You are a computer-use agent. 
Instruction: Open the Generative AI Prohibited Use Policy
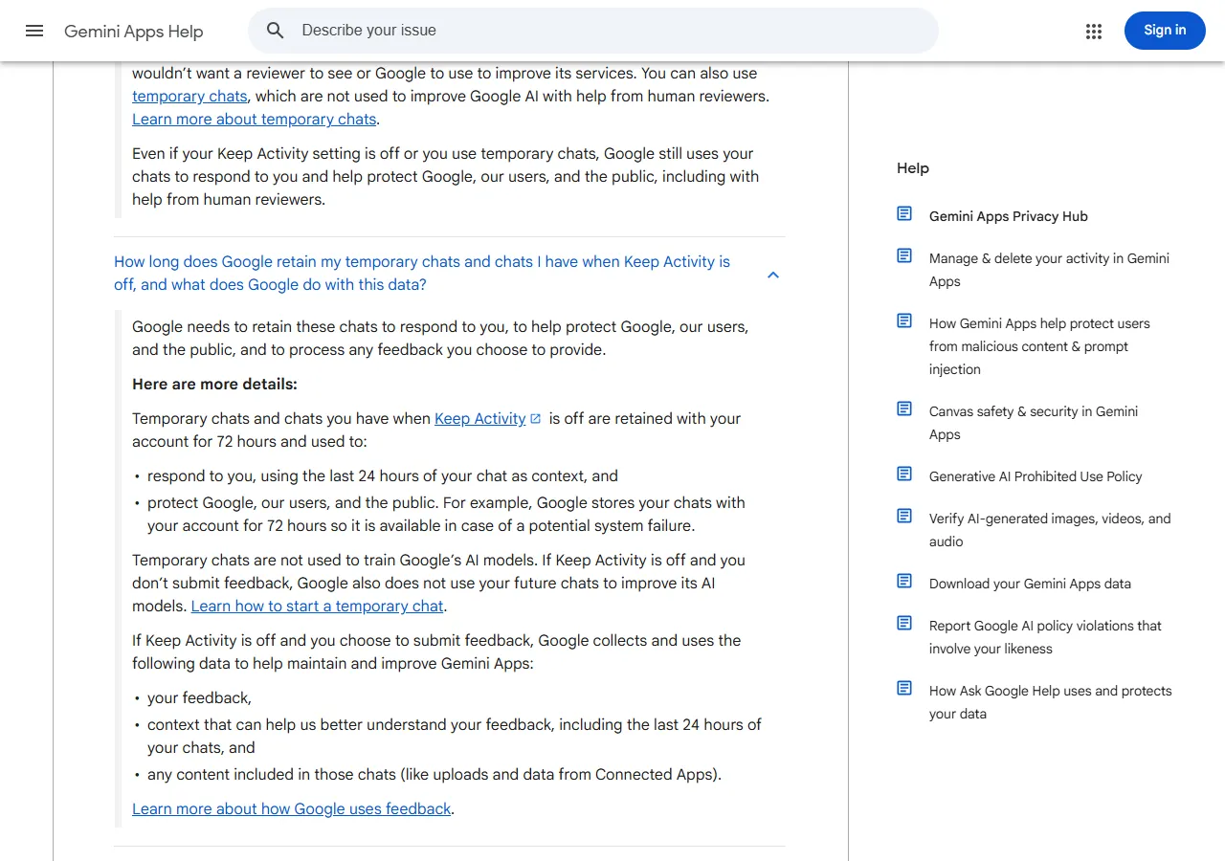click(1036, 476)
